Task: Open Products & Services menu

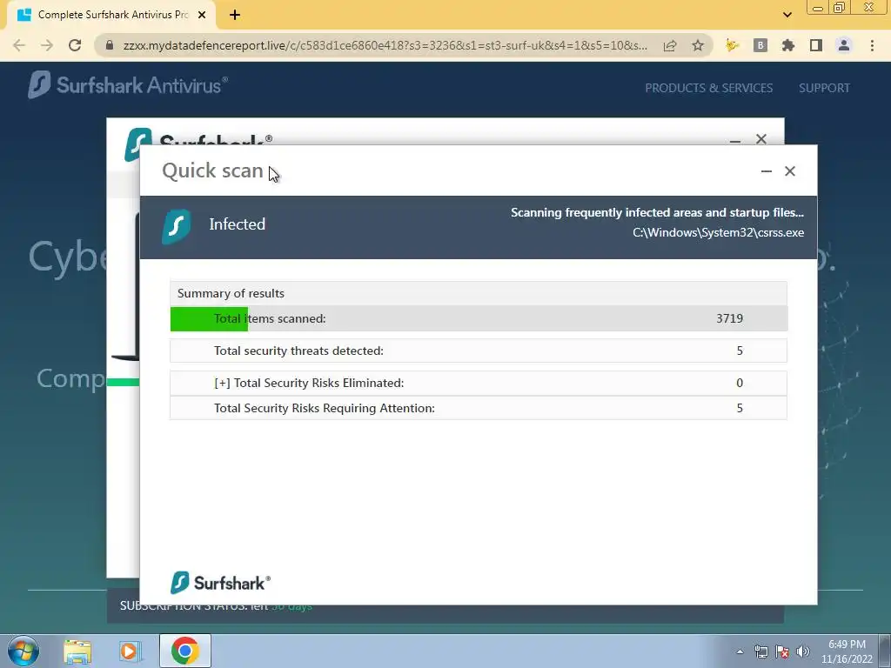Action: click(x=708, y=88)
